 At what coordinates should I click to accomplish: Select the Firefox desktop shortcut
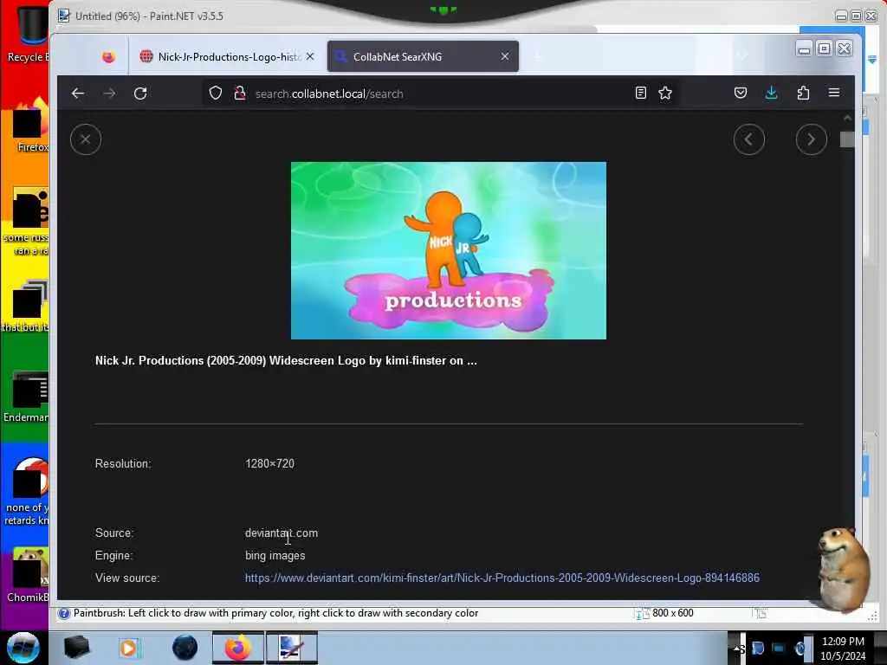tap(29, 126)
